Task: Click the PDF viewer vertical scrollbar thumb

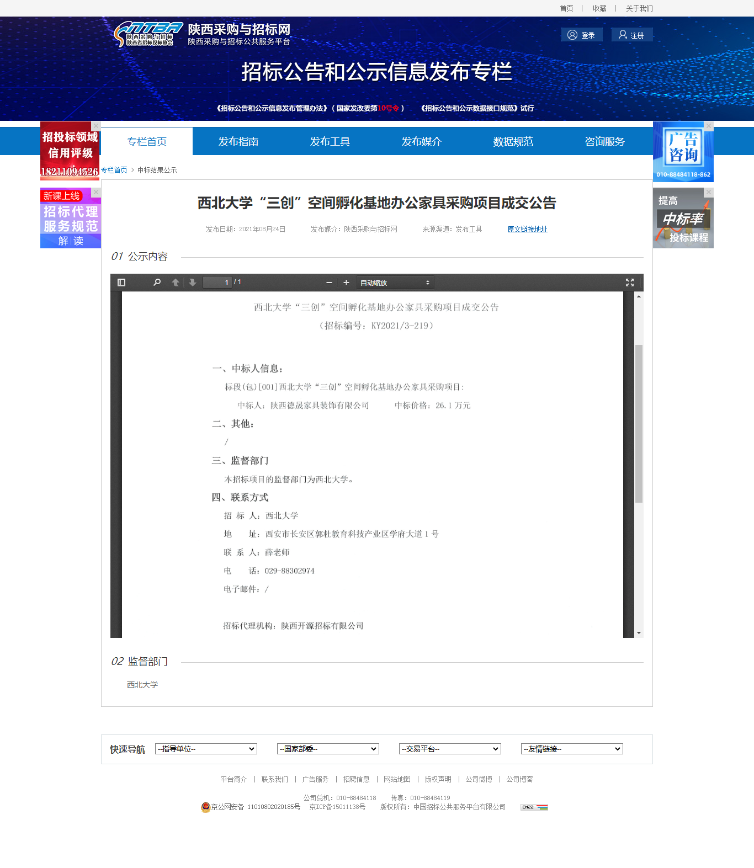Action: coord(639,423)
